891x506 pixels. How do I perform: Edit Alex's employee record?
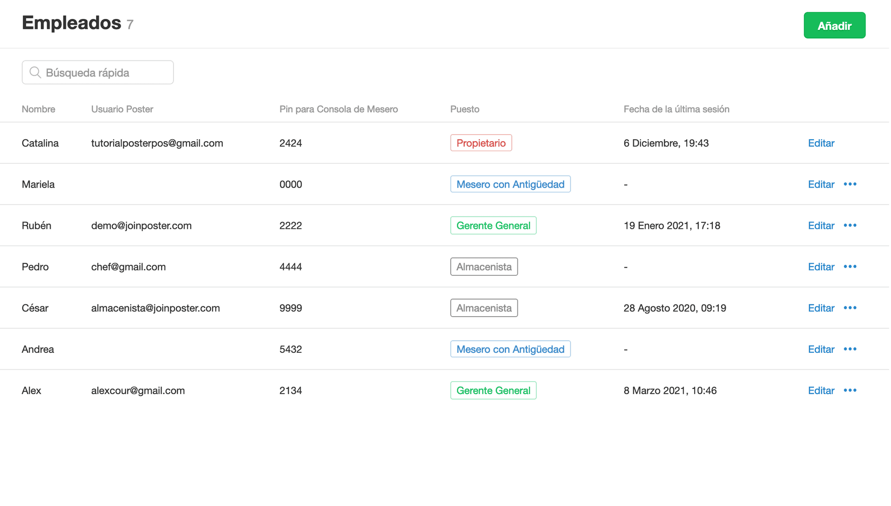pyautogui.click(x=821, y=391)
